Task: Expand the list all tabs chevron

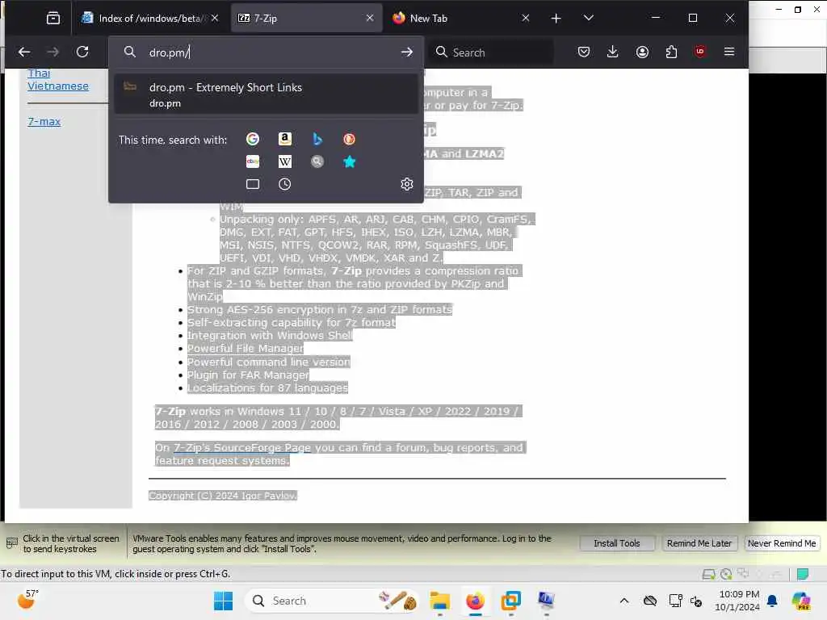Action: point(589,19)
